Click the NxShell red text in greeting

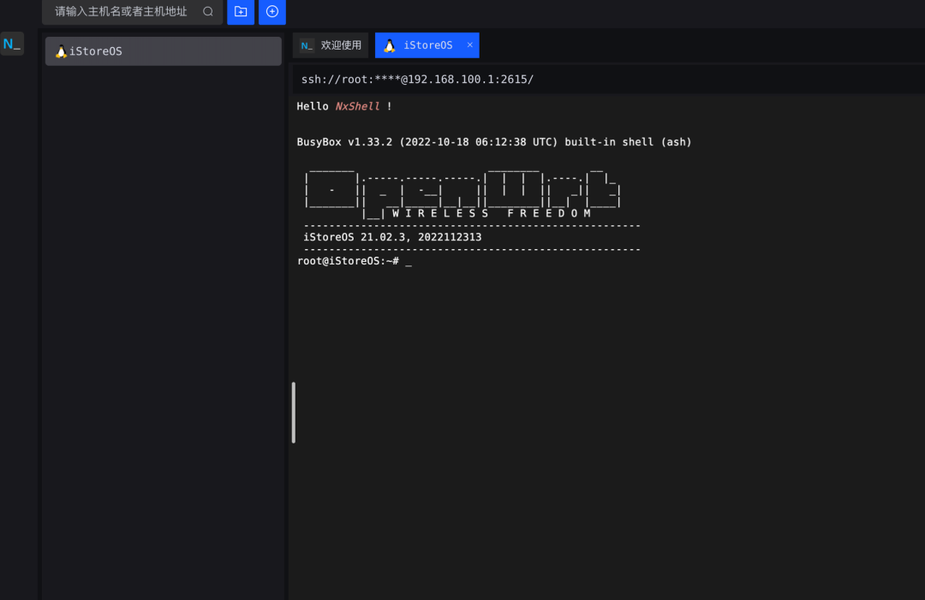357,106
